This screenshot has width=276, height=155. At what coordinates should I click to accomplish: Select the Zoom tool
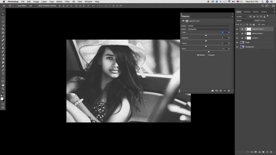tap(3, 89)
